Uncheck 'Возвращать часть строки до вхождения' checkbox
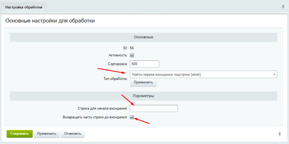The width and height of the screenshot is (289, 144). point(132,117)
